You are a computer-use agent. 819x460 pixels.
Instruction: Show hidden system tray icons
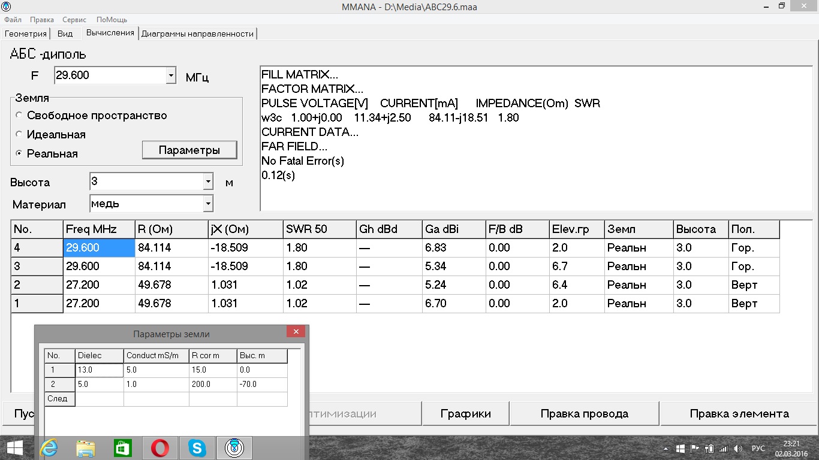pos(665,449)
